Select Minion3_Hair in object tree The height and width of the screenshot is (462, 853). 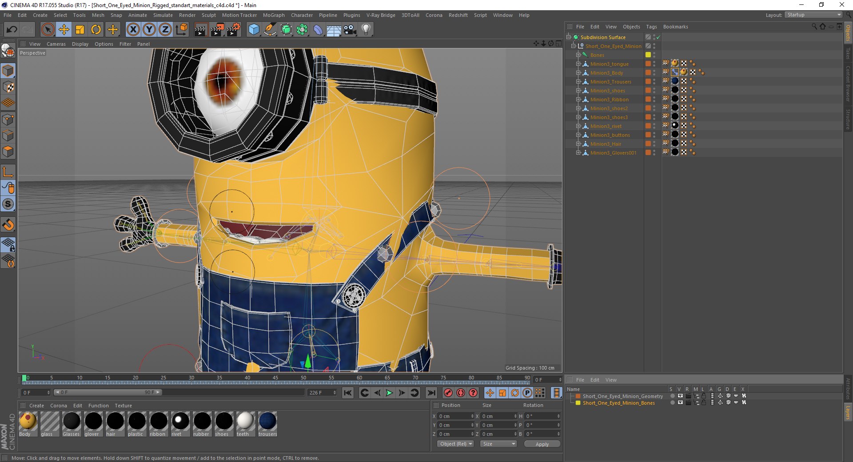606,144
